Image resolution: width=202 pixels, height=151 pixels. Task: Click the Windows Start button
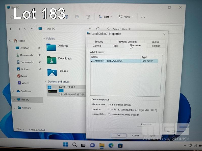pos(65,145)
